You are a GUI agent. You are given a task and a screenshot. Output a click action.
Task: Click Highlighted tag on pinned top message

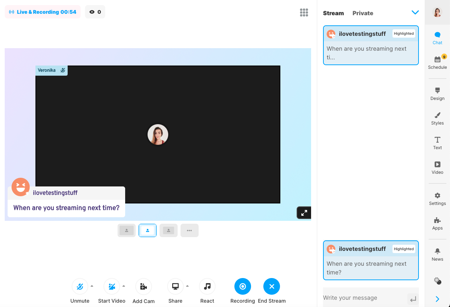pyautogui.click(x=404, y=34)
